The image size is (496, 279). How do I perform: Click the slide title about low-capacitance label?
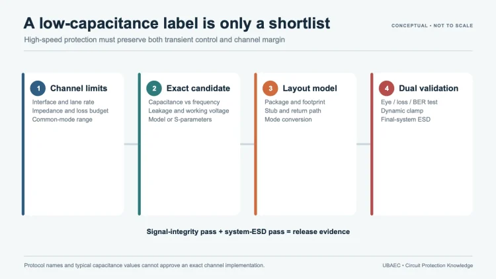(x=177, y=23)
